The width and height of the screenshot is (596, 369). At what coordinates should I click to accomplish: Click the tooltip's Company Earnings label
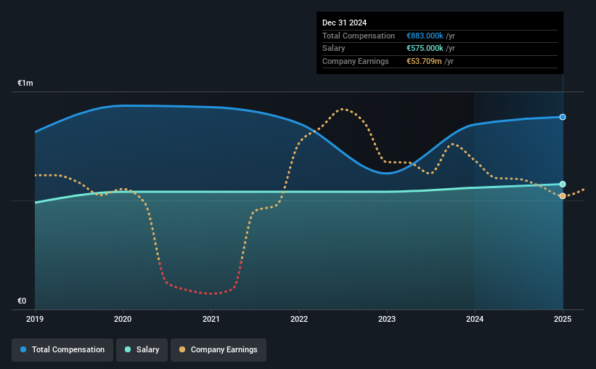click(356, 61)
